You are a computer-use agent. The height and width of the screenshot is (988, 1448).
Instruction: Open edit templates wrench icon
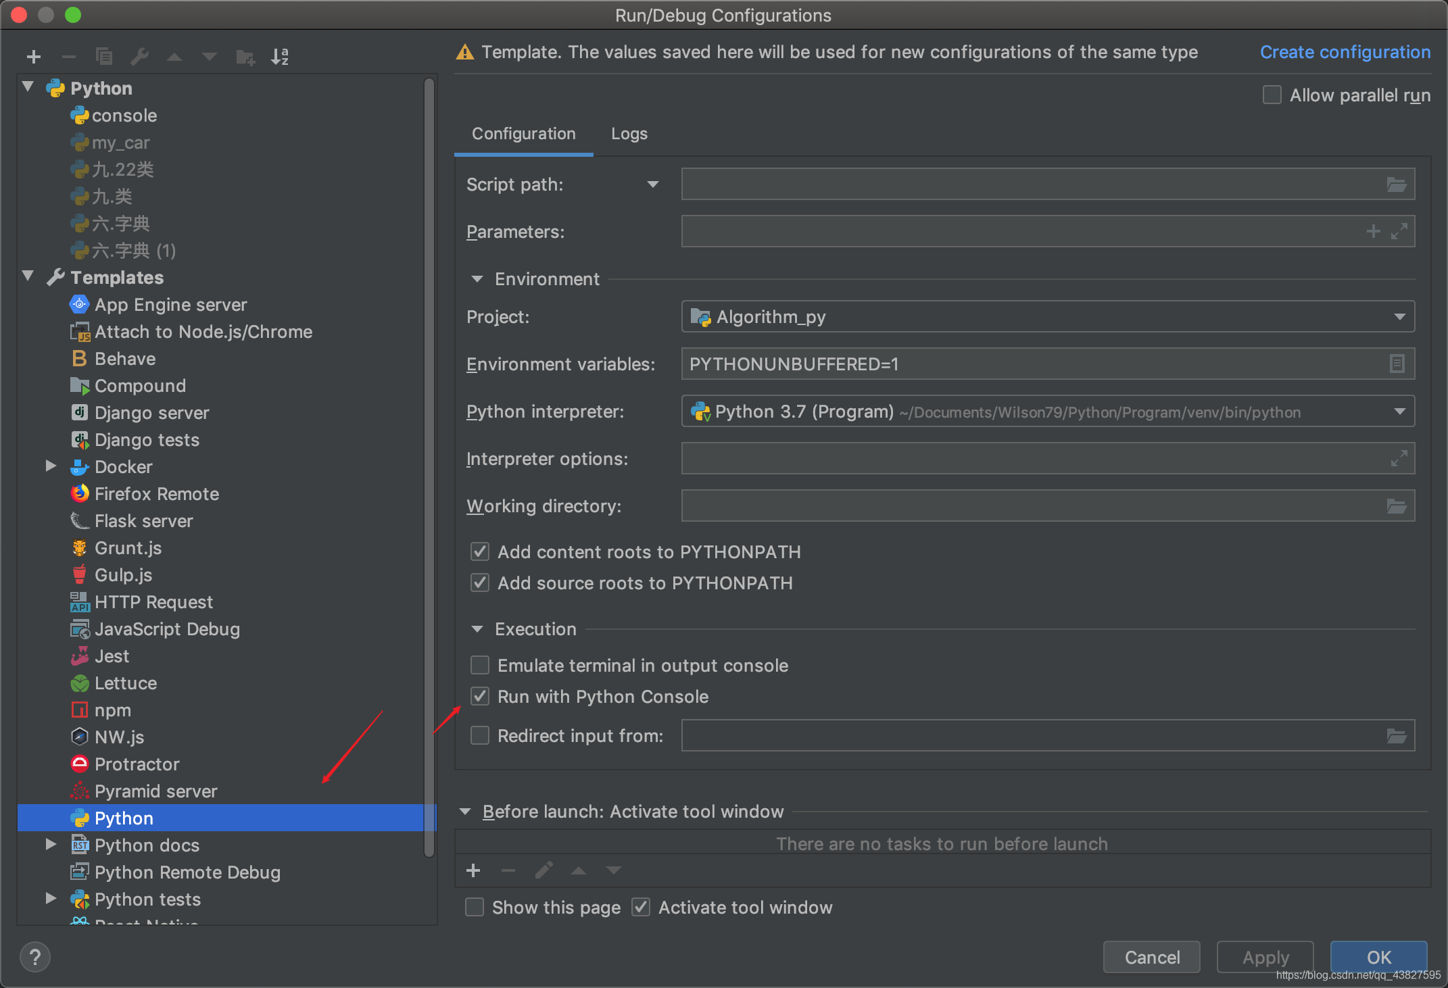pyautogui.click(x=139, y=57)
